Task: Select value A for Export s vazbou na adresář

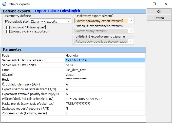Action: (105, 89)
